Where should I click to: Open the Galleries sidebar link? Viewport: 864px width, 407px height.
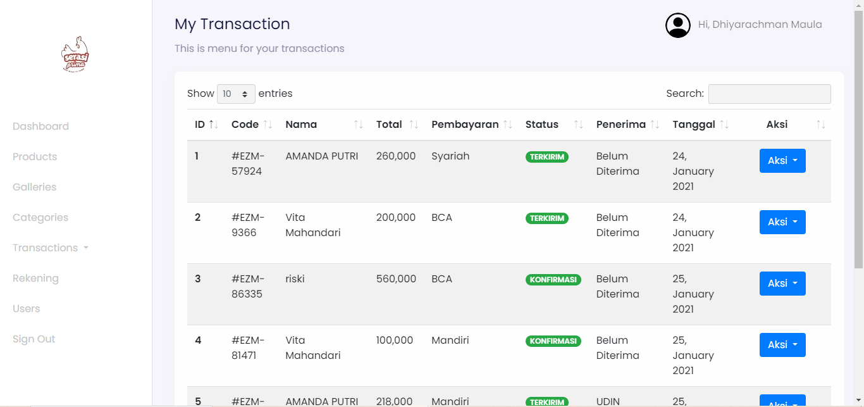click(35, 187)
